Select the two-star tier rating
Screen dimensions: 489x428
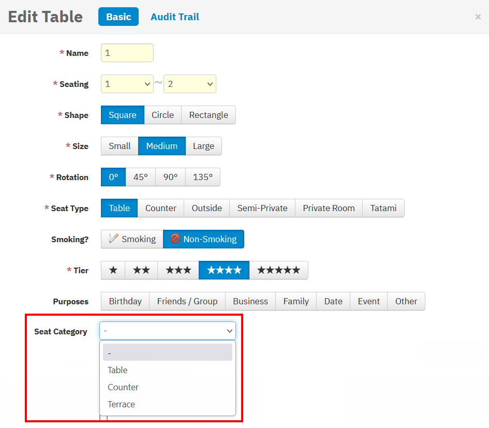[141, 270]
